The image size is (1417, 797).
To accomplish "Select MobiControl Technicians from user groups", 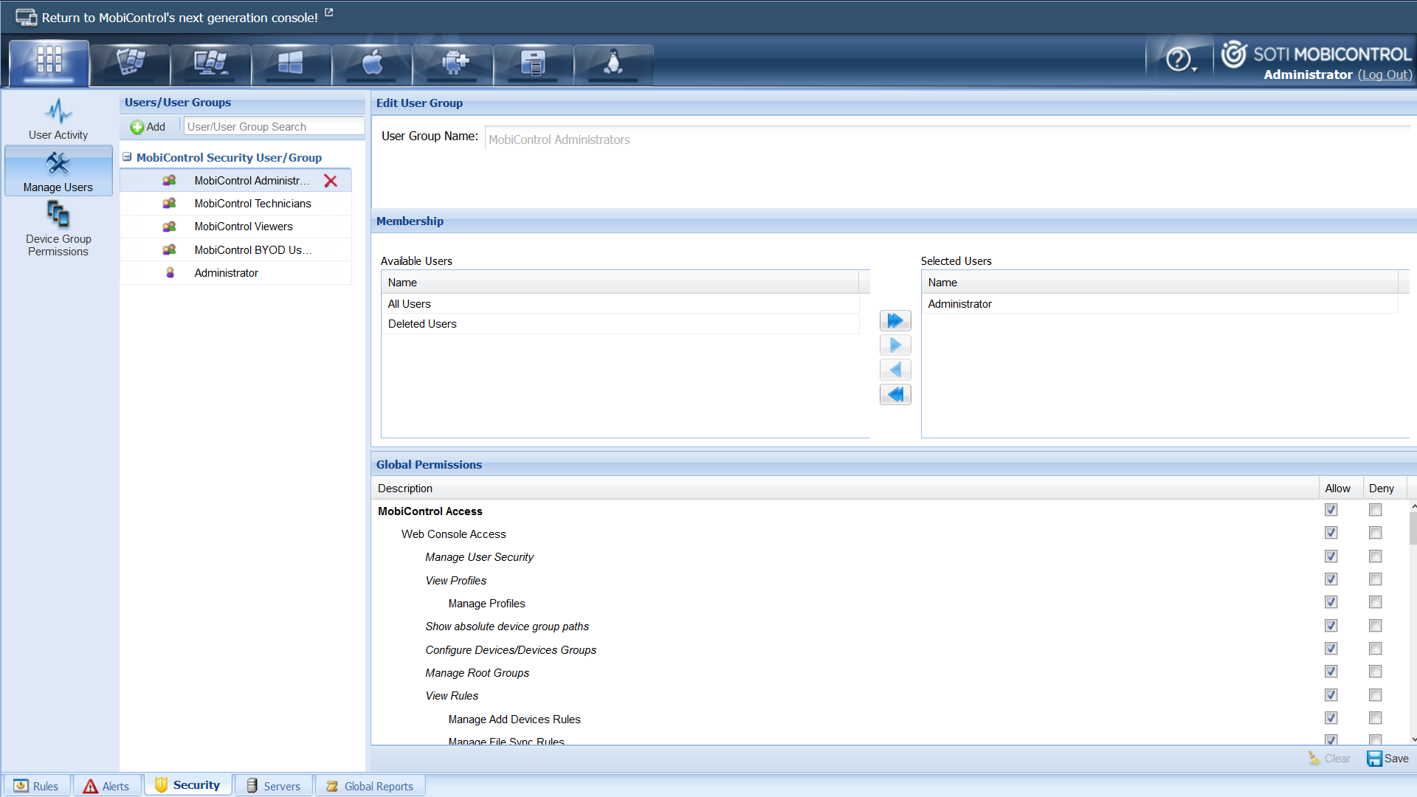I will pyautogui.click(x=252, y=204).
